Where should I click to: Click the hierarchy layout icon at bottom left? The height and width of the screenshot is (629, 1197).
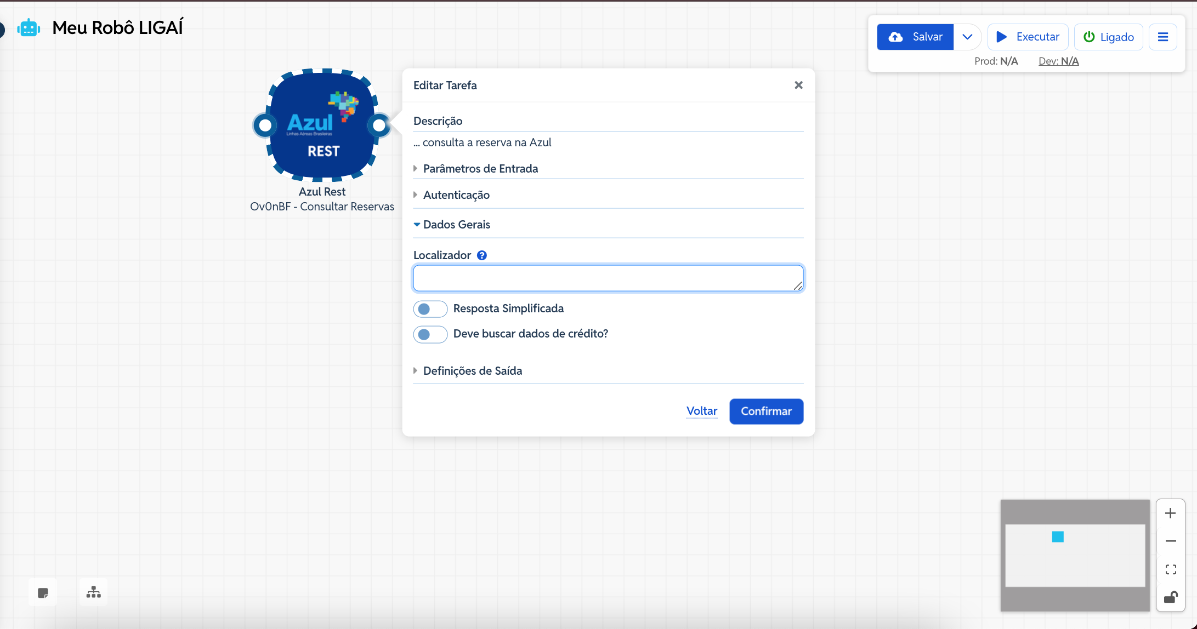point(94,592)
